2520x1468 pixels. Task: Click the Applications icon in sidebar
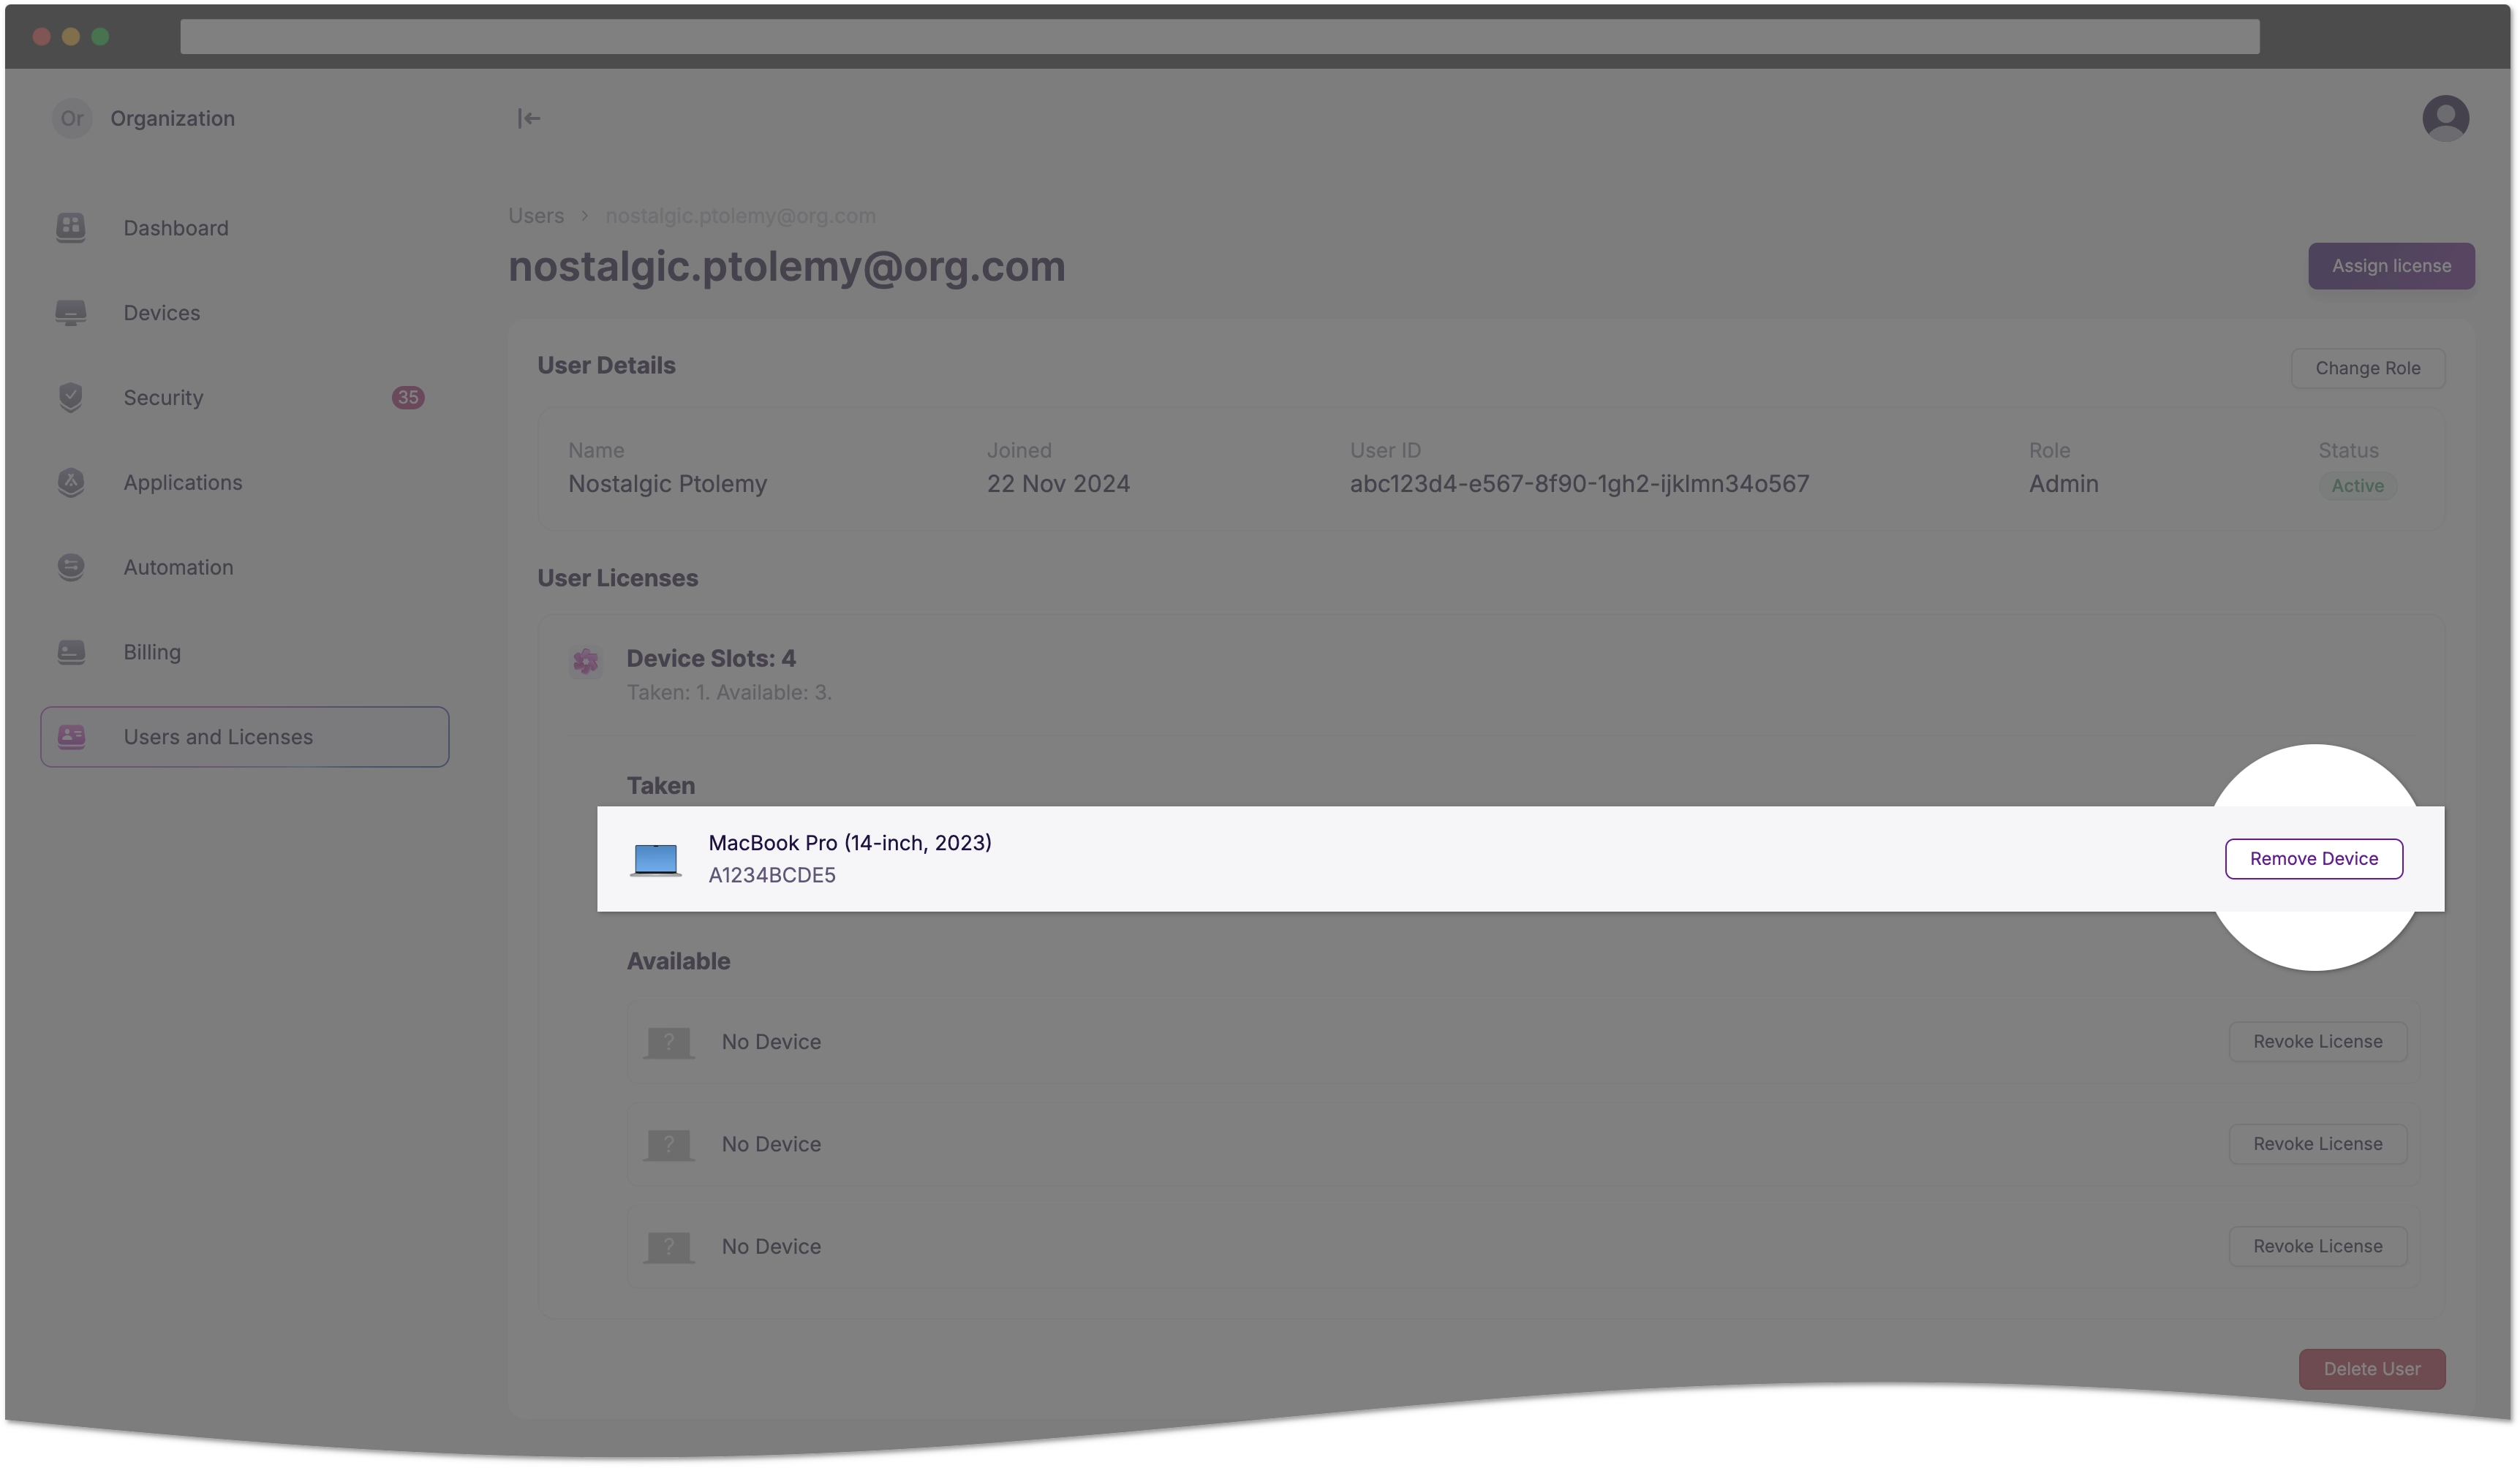[x=70, y=480]
